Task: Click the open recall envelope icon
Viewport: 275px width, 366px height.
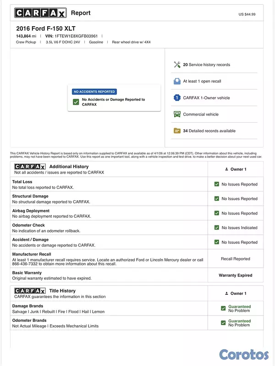Action: 177,81
